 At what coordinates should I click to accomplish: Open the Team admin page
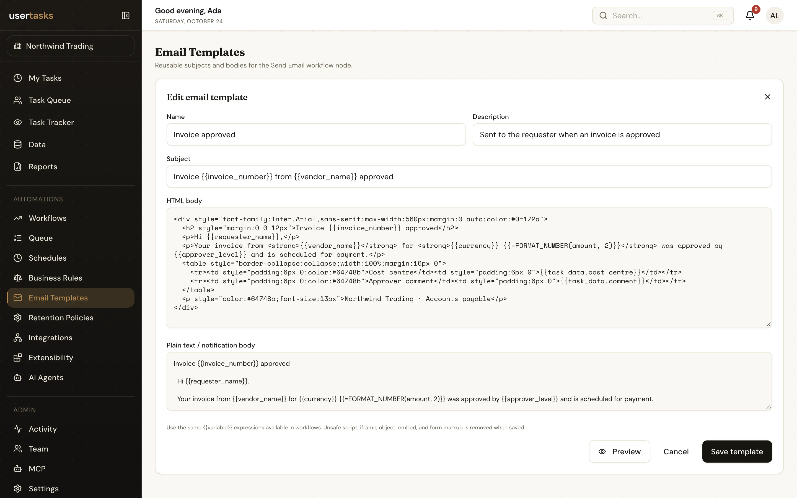tap(71, 448)
